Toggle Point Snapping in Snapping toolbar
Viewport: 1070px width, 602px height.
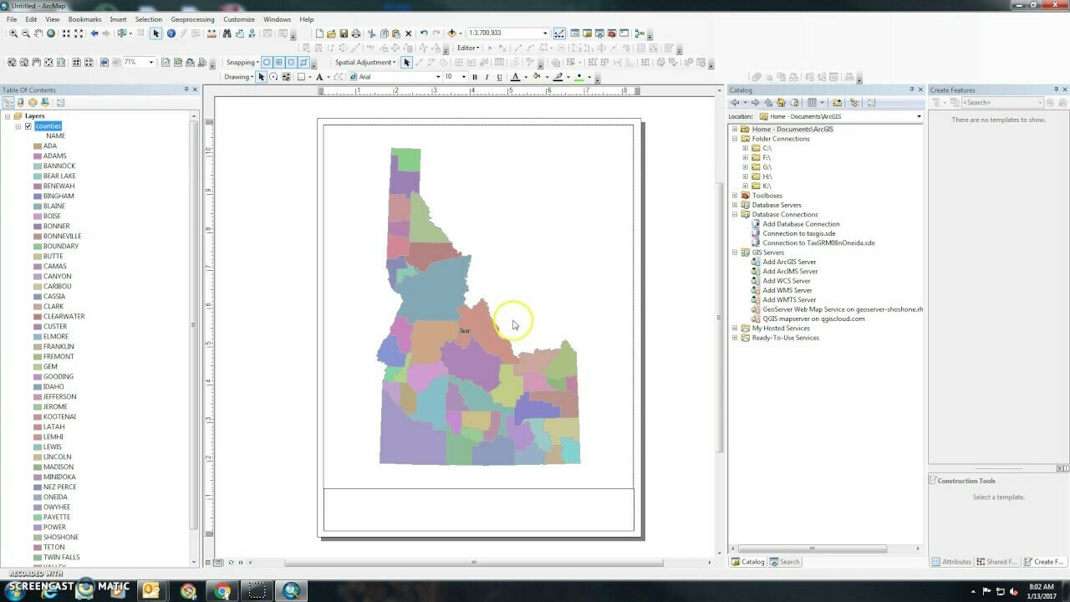click(267, 62)
